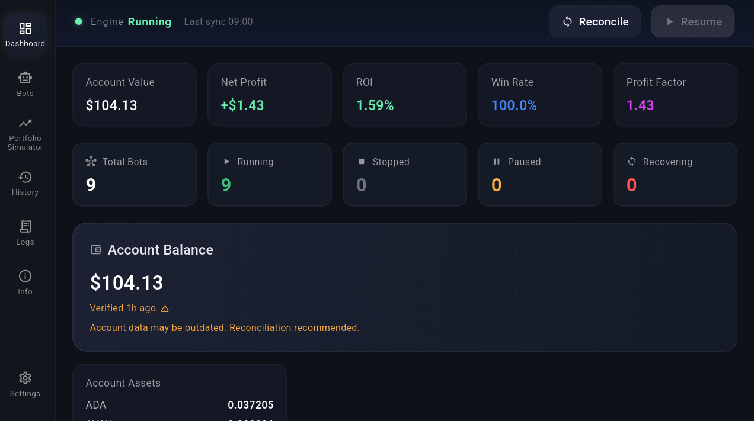The height and width of the screenshot is (421, 754).
Task: Open the Settings gear icon
Action: pyautogui.click(x=25, y=378)
